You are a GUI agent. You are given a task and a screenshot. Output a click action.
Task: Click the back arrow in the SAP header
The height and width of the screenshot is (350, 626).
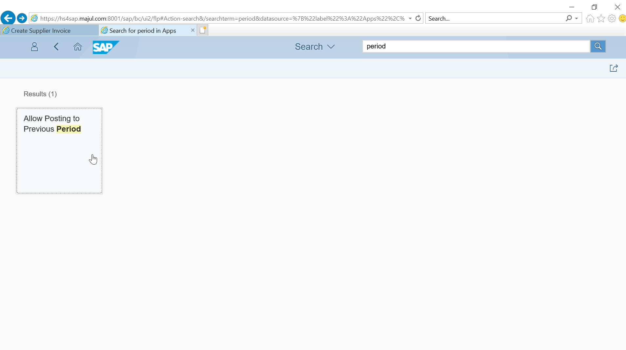point(56,47)
